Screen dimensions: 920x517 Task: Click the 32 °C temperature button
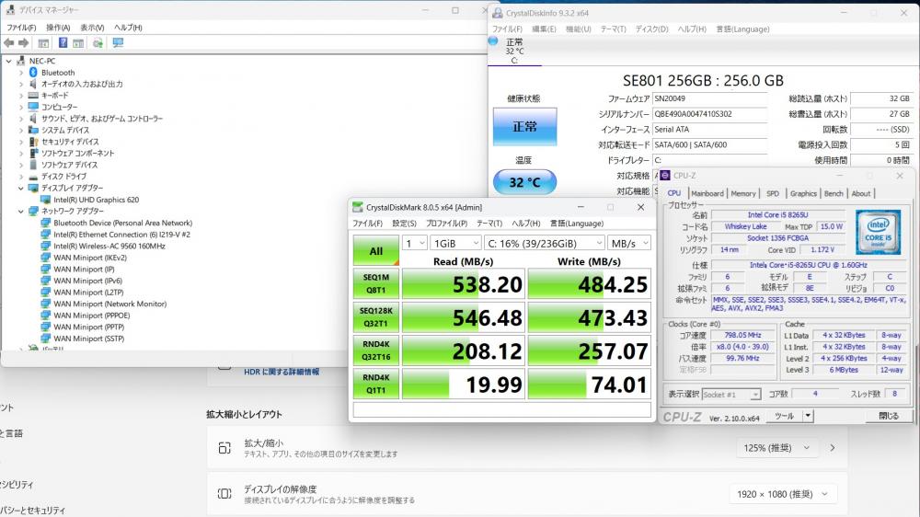524,182
